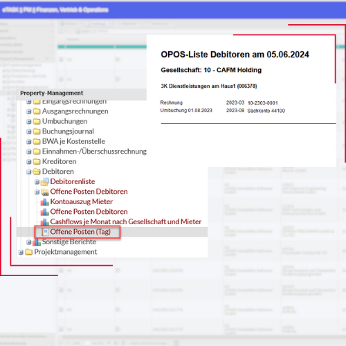Collapse the Debitoren folder node
Viewport: 346px width, 346px height.
[x=29, y=172]
